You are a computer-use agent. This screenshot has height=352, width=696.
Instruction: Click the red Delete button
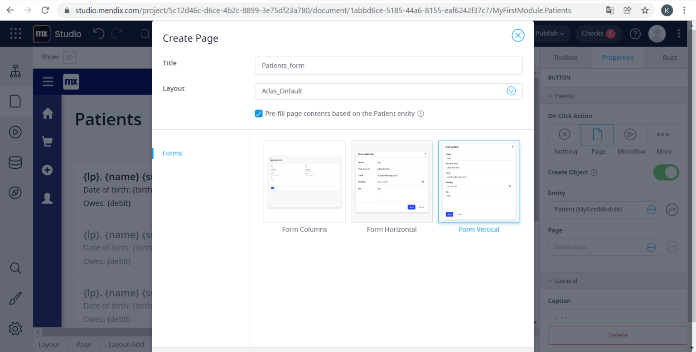point(618,335)
